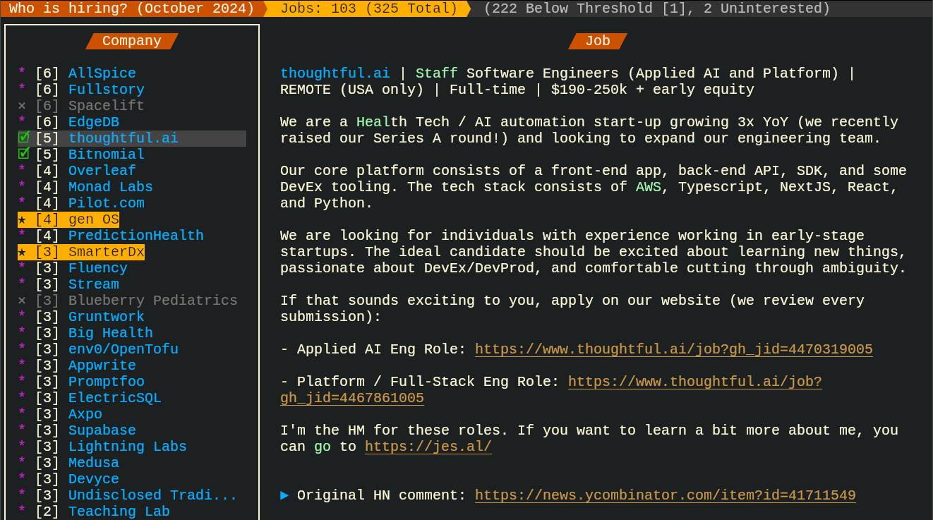The image size is (933, 520).
Task: Click the star icon beside SmarterDx
Action: (x=22, y=252)
